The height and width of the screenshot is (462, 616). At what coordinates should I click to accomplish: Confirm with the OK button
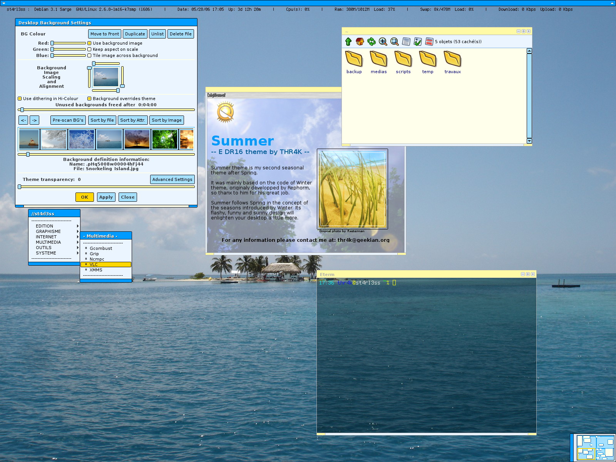click(x=85, y=197)
